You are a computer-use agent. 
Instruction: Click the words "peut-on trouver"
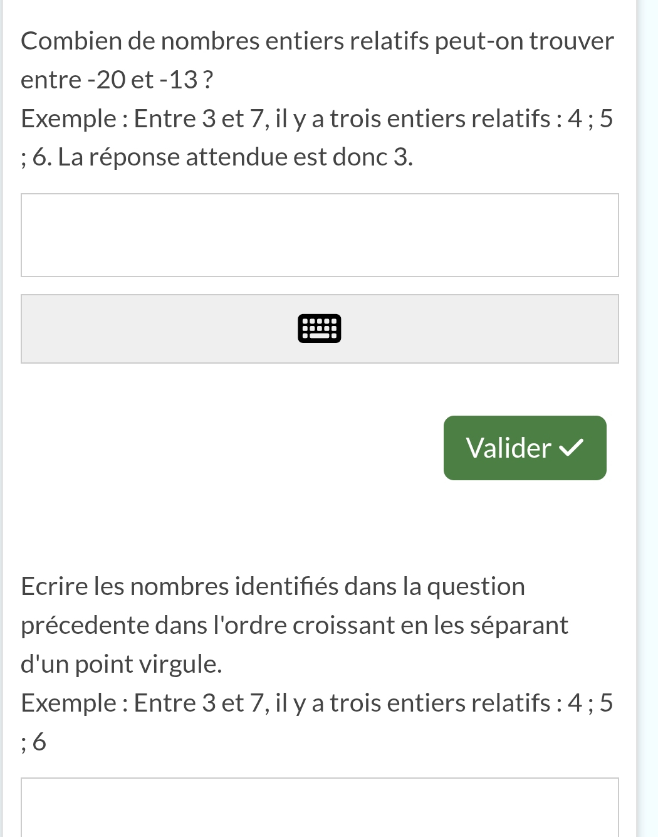click(x=524, y=41)
